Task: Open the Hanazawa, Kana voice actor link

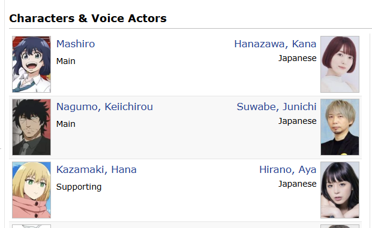Action: click(275, 44)
